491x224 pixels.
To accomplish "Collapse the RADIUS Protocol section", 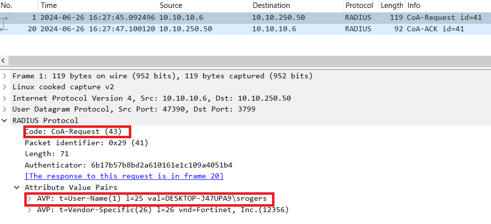I will [5, 120].
